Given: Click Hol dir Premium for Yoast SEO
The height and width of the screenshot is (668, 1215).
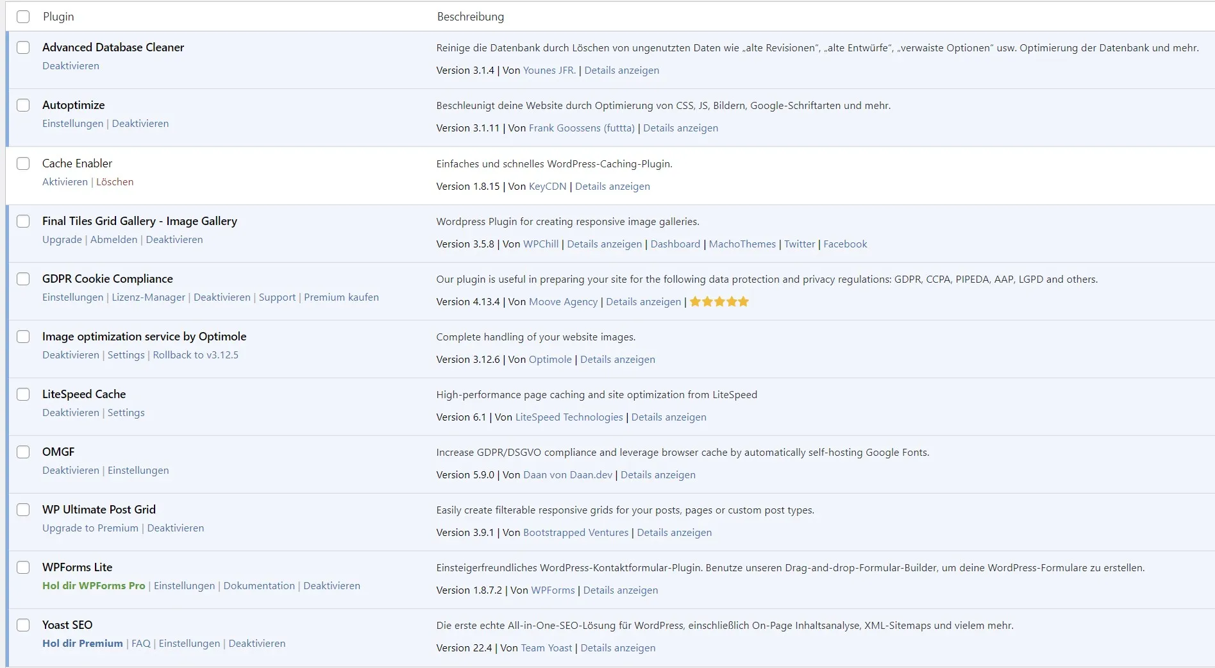Looking at the screenshot, I should click(x=83, y=644).
